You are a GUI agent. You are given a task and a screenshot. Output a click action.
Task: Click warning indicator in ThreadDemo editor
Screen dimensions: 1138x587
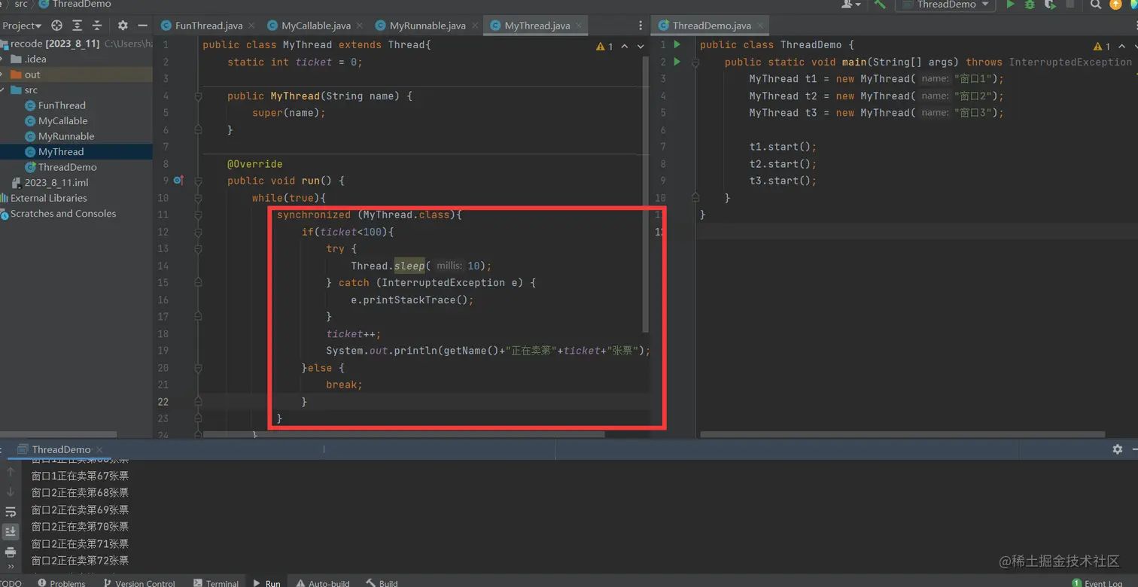1101,46
